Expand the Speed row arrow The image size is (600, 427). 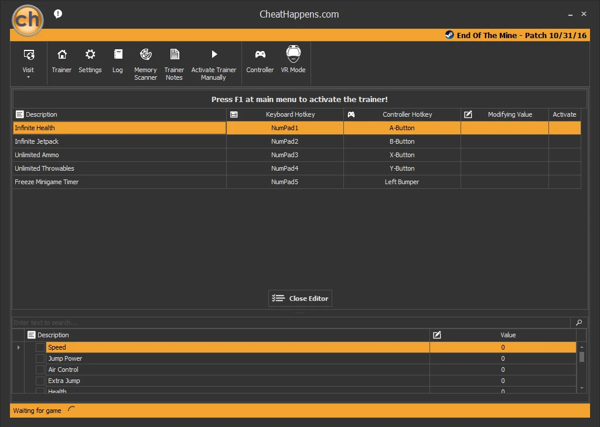pyautogui.click(x=18, y=347)
